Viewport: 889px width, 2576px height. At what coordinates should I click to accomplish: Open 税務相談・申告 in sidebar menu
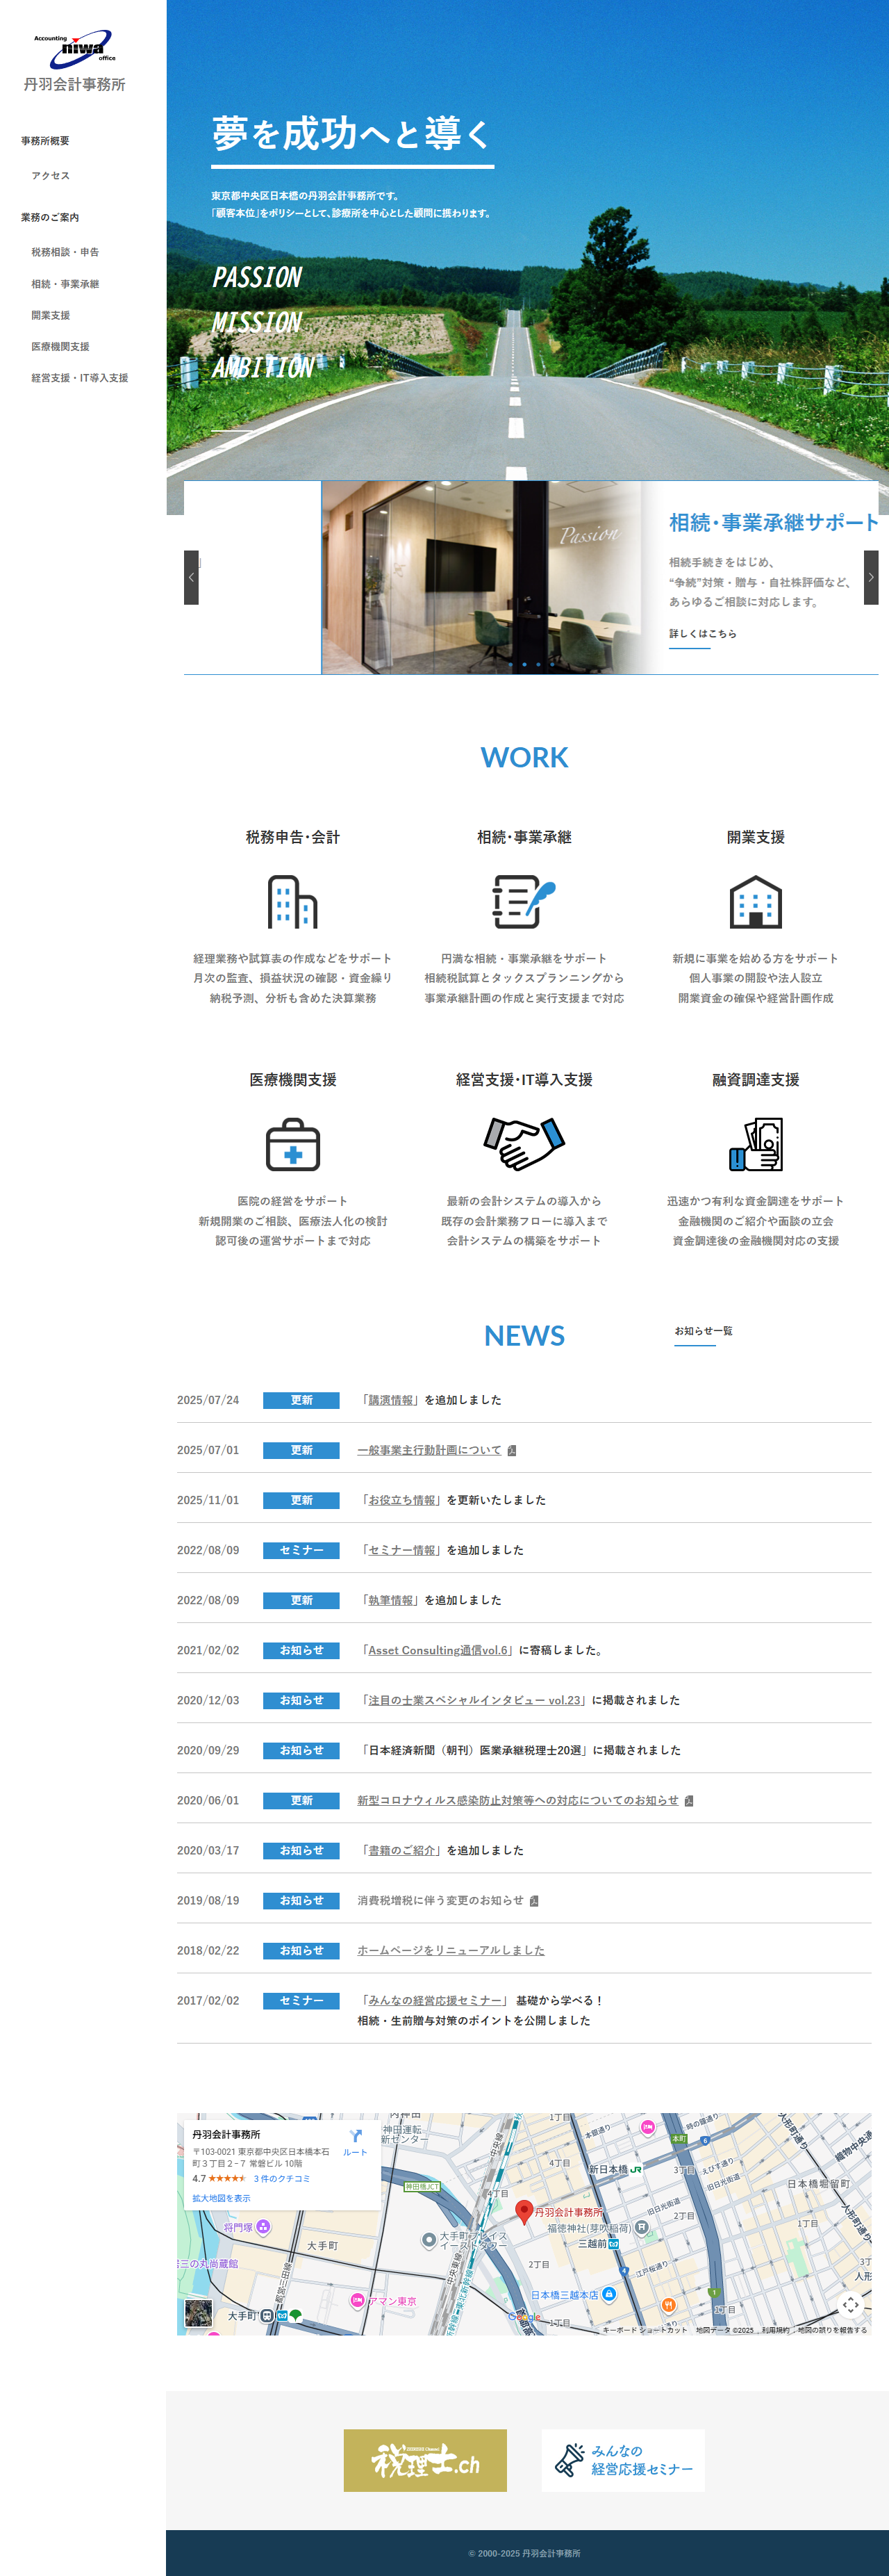point(65,252)
